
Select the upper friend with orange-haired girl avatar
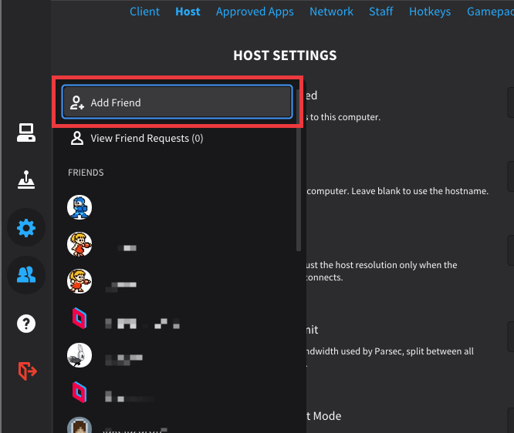pos(79,245)
